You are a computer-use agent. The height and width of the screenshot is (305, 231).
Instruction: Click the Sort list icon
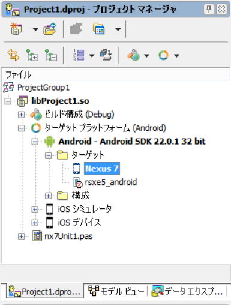(79, 55)
